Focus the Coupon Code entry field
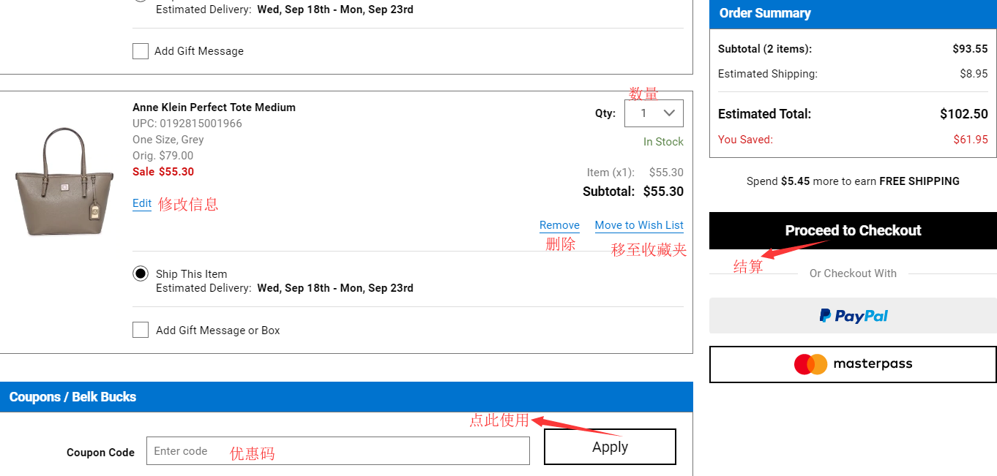This screenshot has height=476, width=997. coord(337,451)
